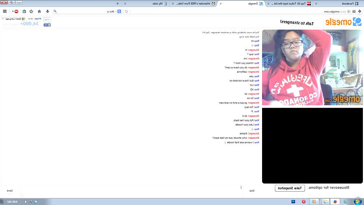Open the Windows Start button
The width and height of the screenshot is (364, 205).
tap(357, 201)
